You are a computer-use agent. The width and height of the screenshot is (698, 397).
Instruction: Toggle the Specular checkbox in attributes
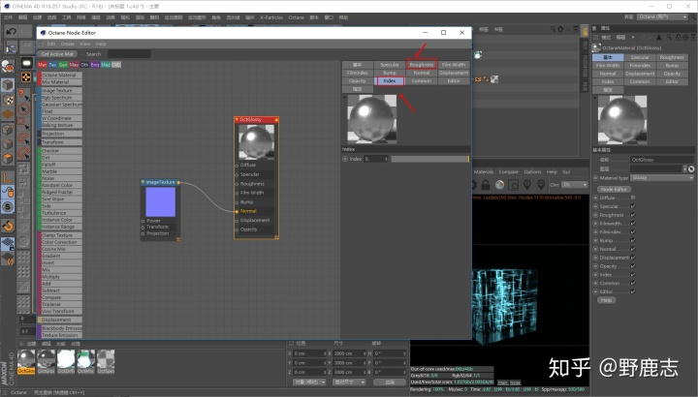[633, 206]
